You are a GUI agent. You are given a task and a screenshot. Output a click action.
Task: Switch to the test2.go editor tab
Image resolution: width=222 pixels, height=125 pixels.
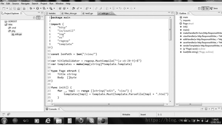pyautogui.click(x=88, y=13)
